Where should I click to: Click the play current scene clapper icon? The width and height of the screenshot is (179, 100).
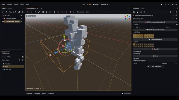click(x=173, y=5)
